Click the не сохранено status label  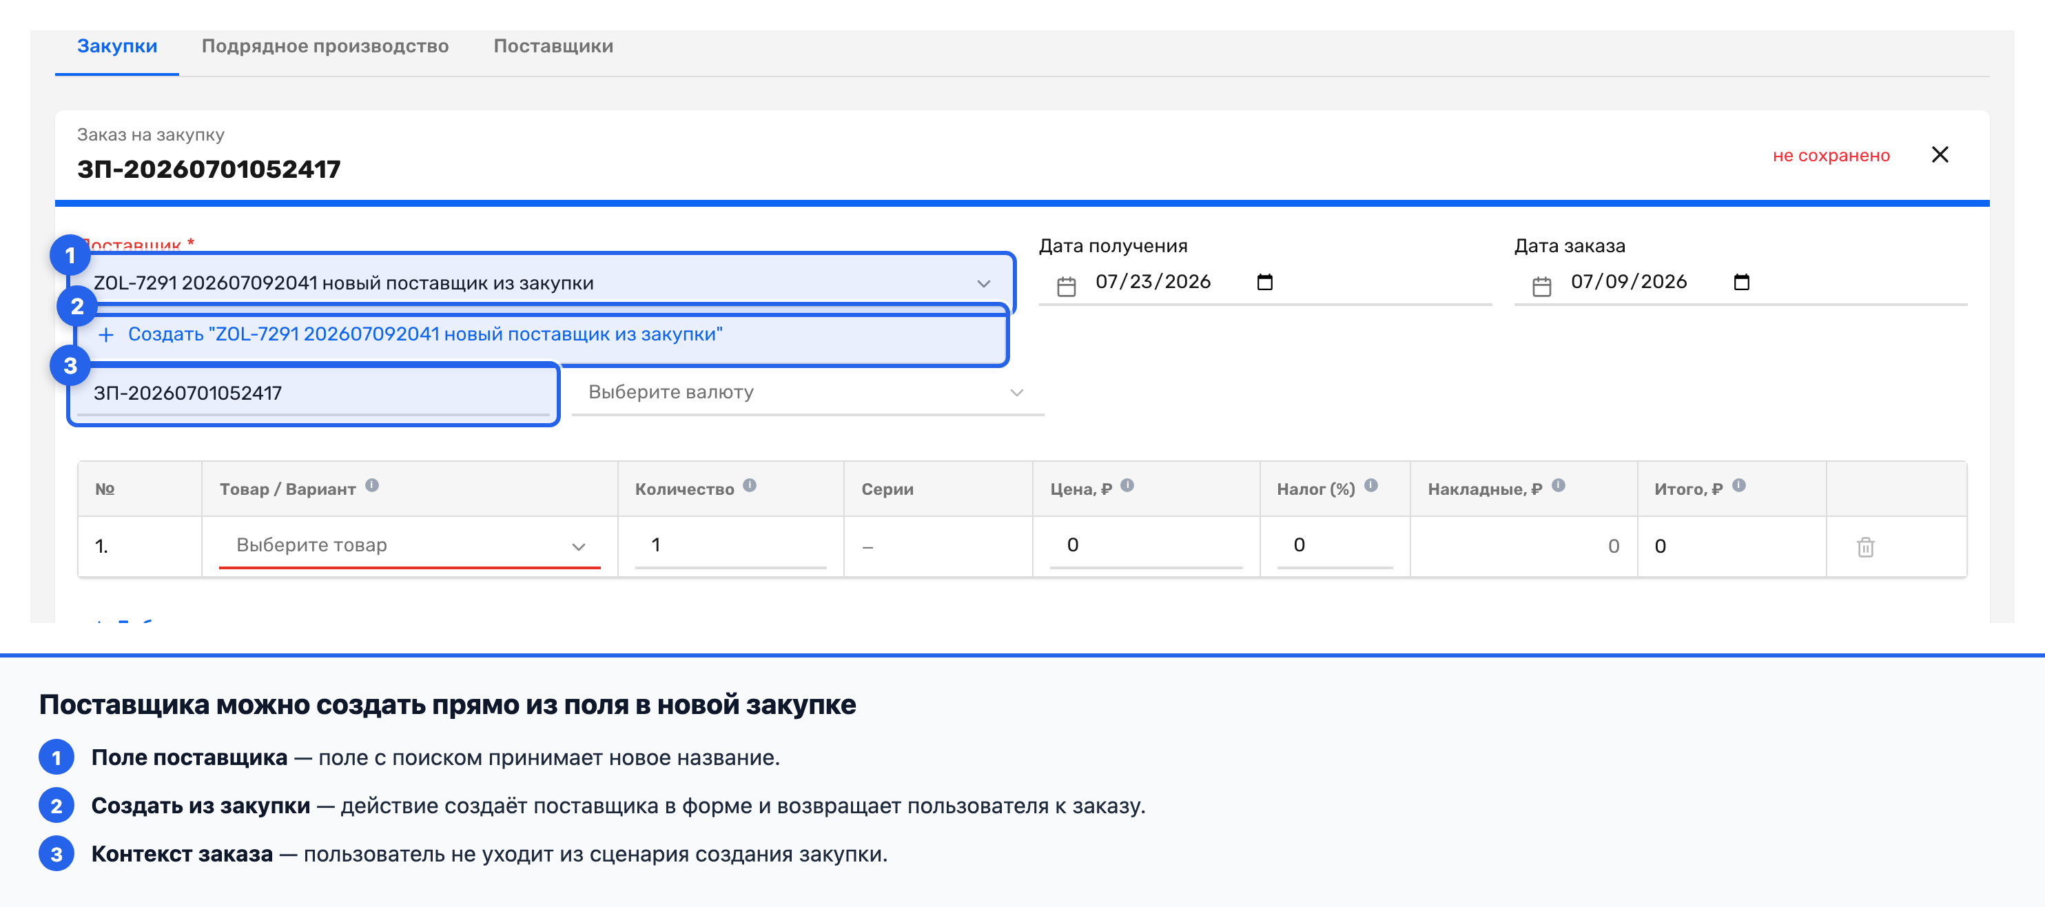click(x=1831, y=156)
